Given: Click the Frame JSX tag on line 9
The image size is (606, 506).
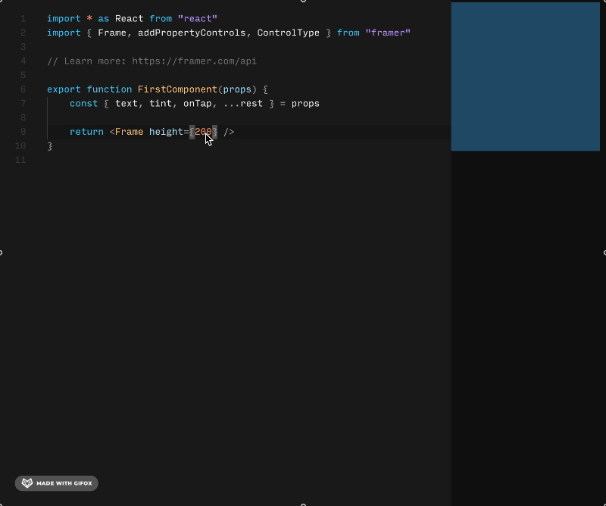Looking at the screenshot, I should 129,132.
